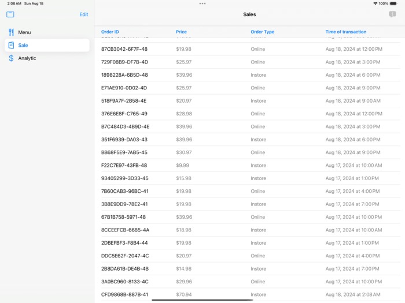Tap the three-dot multitasking control
This screenshot has height=303, width=405.
(x=203, y=3)
